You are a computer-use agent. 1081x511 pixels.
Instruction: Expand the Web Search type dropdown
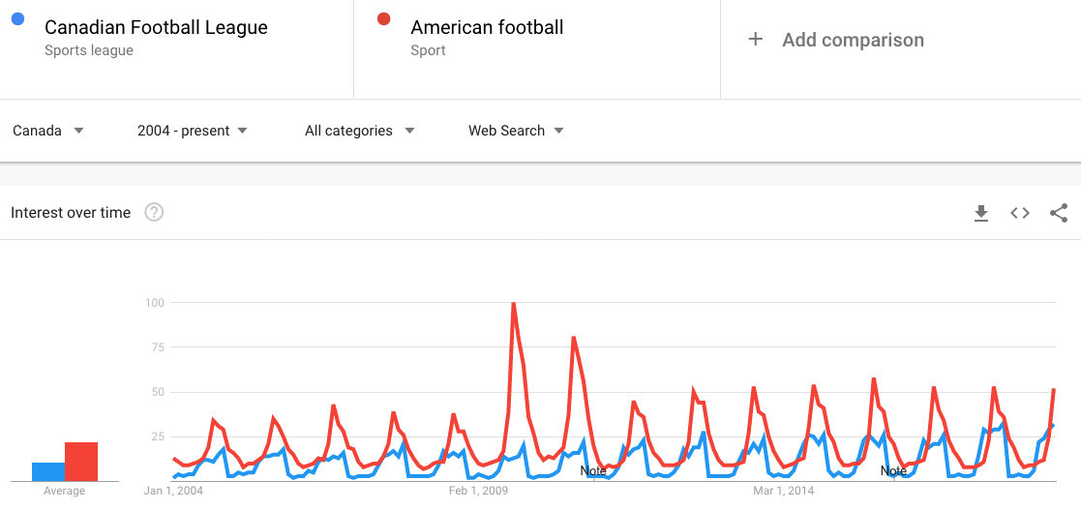(x=517, y=131)
